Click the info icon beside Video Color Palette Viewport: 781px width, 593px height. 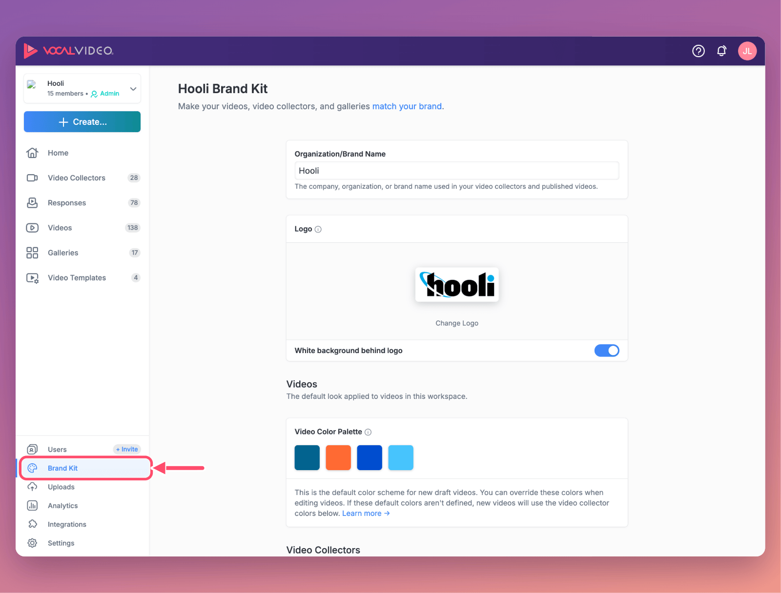[368, 432]
